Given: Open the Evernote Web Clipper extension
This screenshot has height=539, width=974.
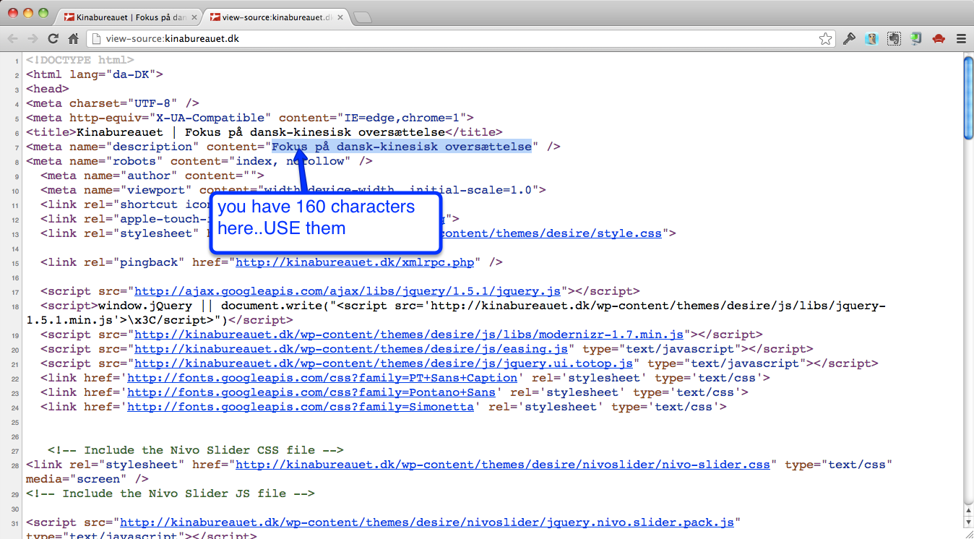Looking at the screenshot, I should [895, 39].
